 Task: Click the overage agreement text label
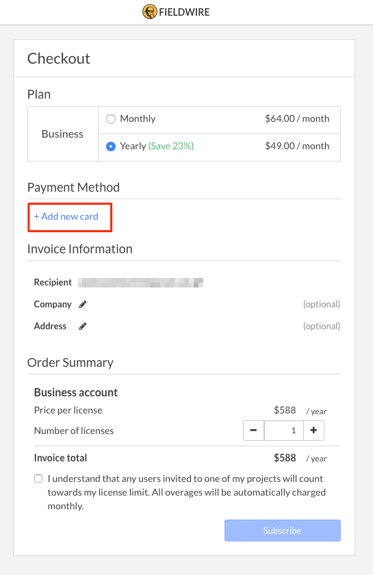(x=186, y=492)
